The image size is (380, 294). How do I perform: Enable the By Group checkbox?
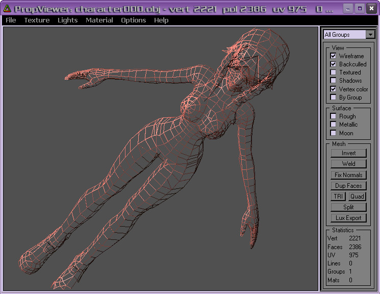point(333,97)
